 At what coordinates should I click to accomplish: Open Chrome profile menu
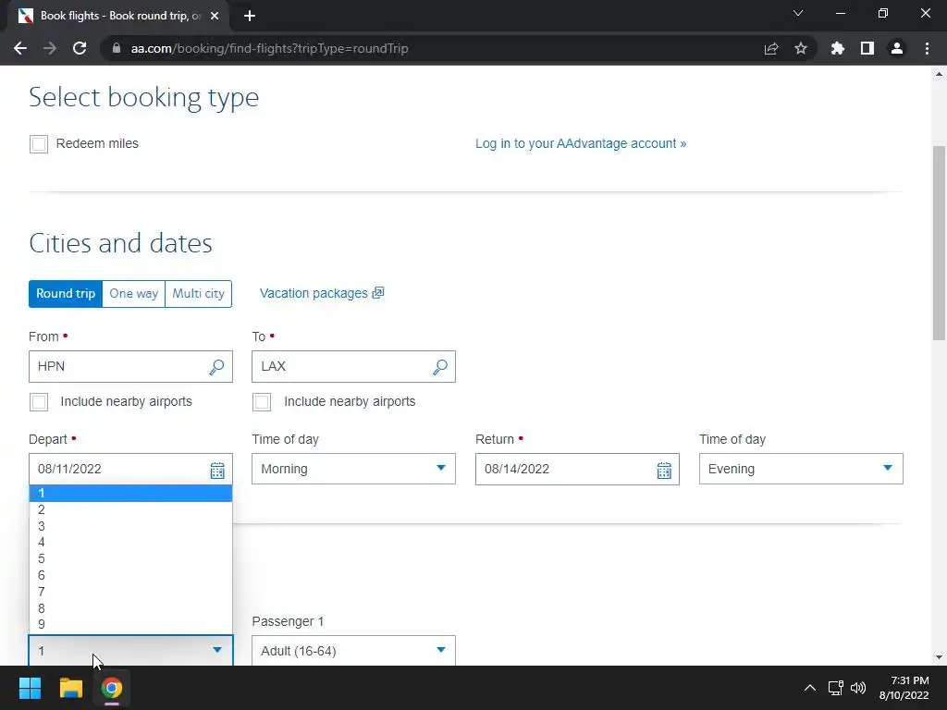pyautogui.click(x=897, y=48)
